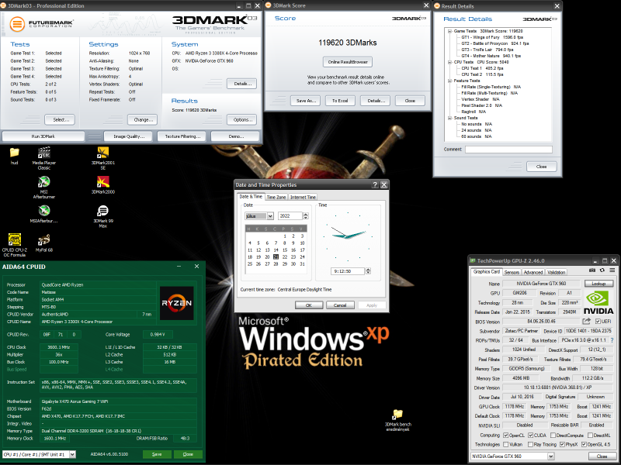This screenshot has height=465, width=621.
Task: Toggle OpenGL 4.5 checkbox in GPU-Z
Action: tap(584, 444)
